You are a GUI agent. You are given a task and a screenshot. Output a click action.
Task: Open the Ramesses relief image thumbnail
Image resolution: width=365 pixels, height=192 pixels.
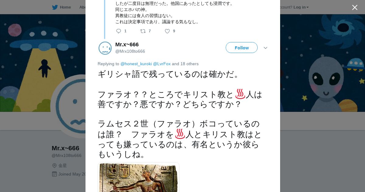(138, 177)
